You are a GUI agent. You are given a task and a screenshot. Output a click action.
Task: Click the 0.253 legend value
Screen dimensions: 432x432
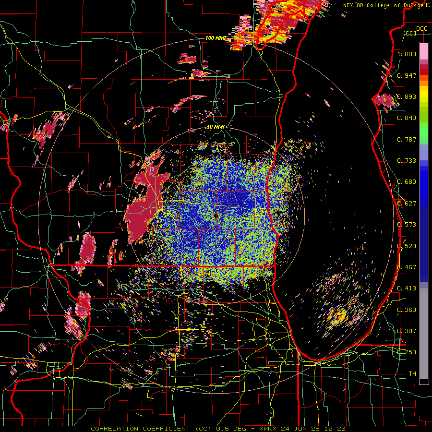407,352
